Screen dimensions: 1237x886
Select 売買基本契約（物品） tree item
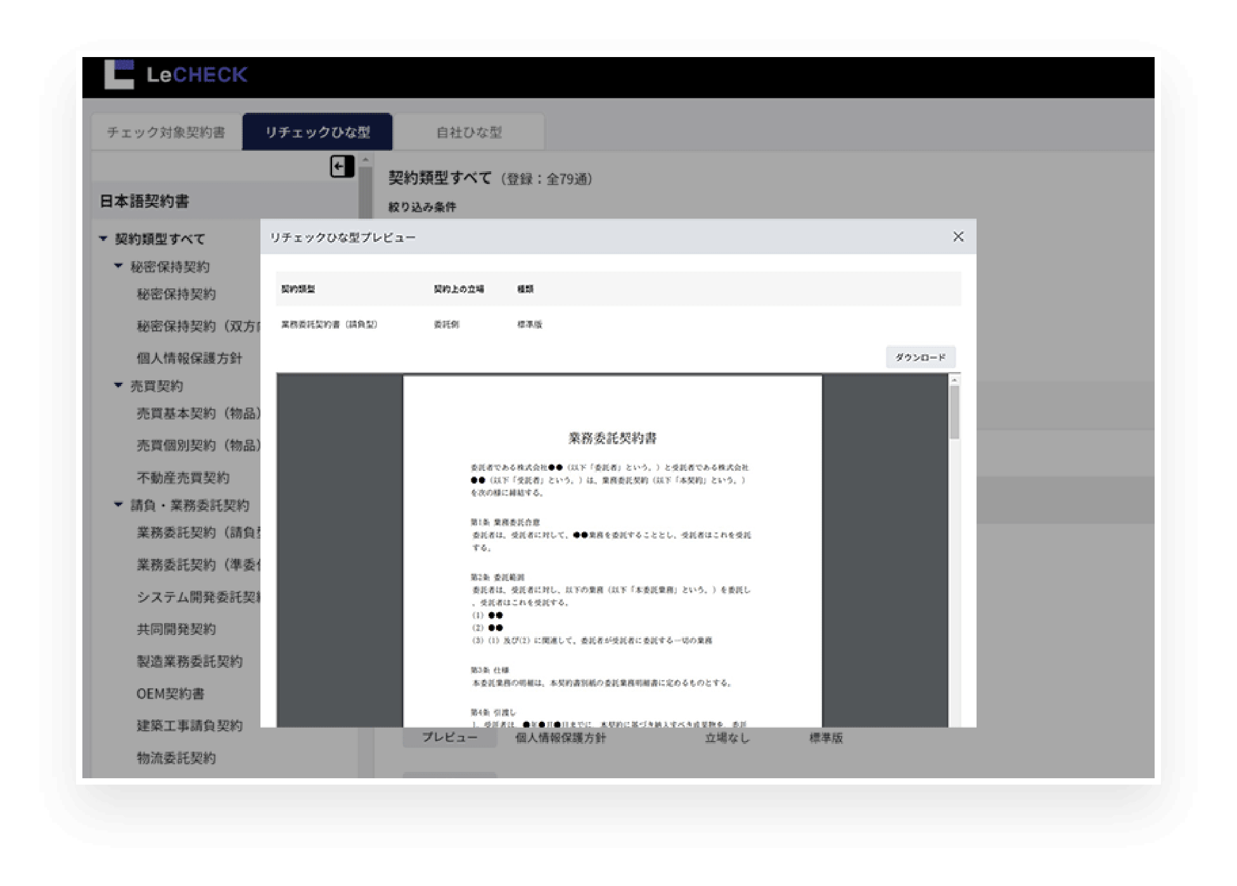tap(198, 413)
